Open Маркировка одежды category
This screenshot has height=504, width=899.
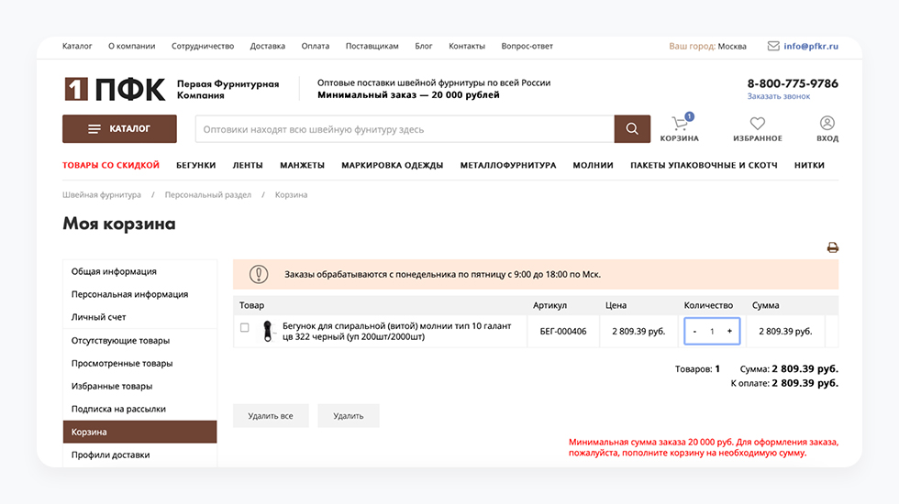(393, 165)
